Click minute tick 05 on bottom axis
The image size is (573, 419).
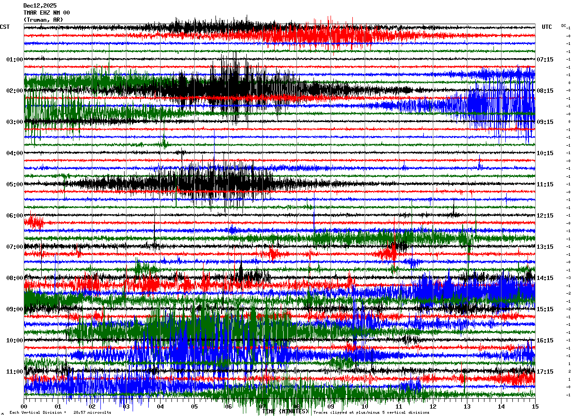[194, 406]
